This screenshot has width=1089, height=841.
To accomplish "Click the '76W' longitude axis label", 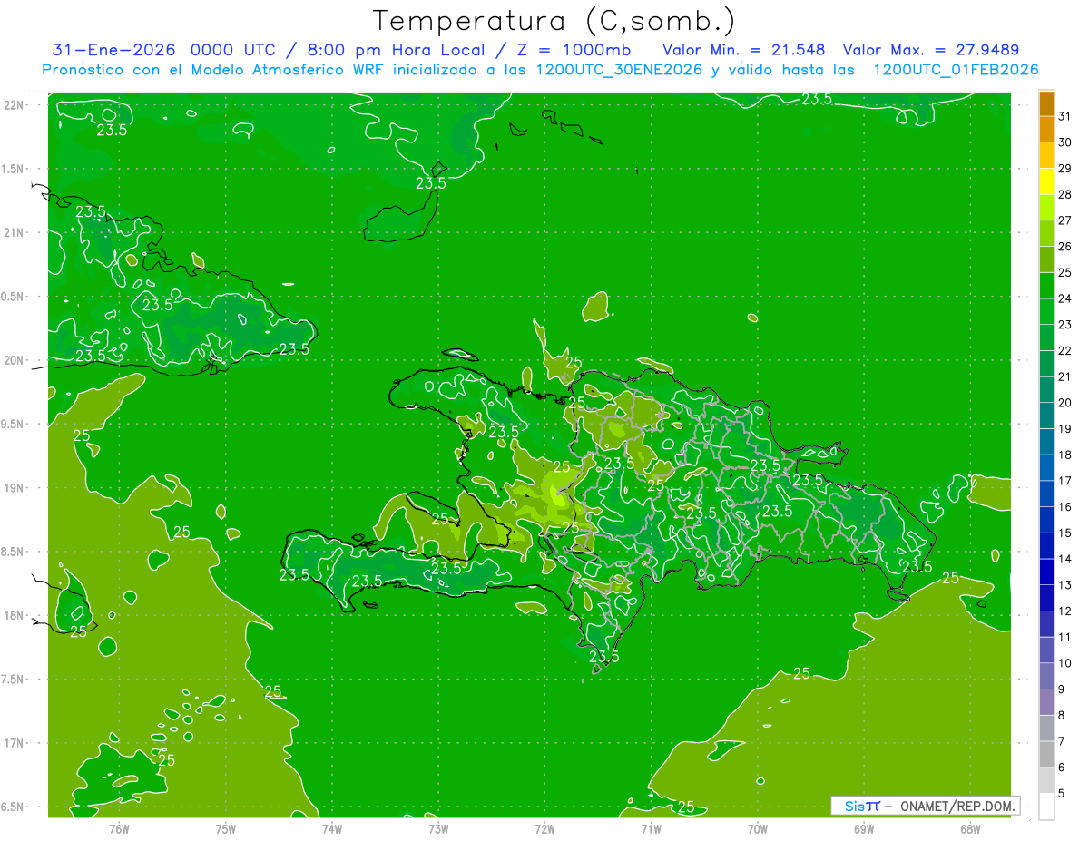I will (x=119, y=828).
